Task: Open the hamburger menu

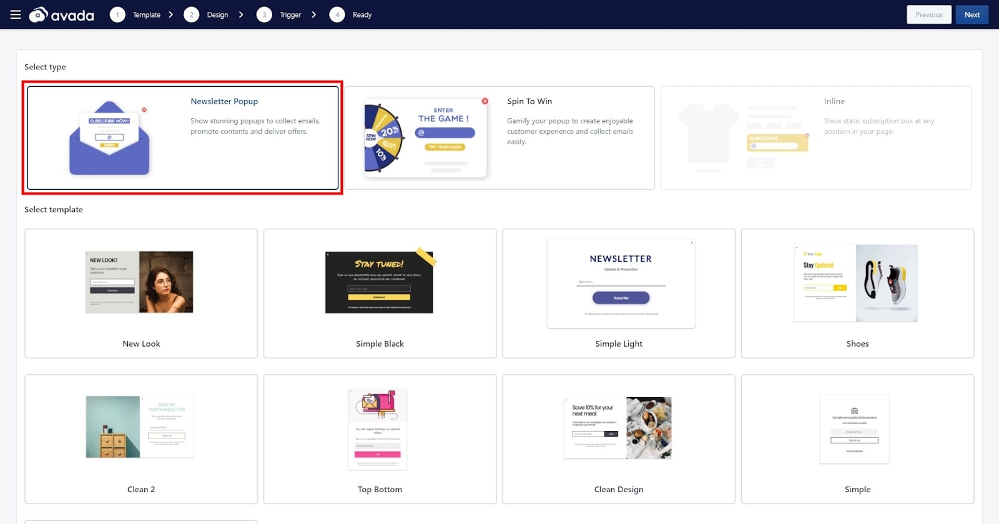Action: point(16,14)
